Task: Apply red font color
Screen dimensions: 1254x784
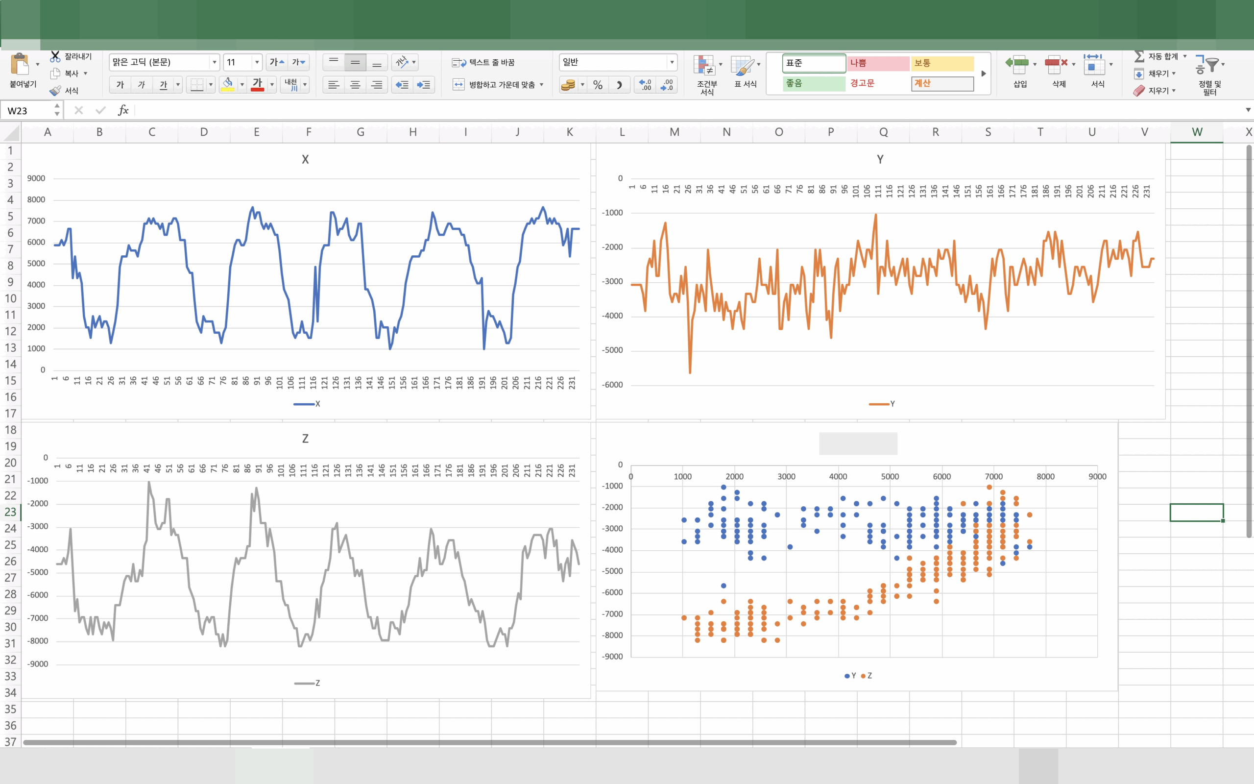Action: coord(258,84)
